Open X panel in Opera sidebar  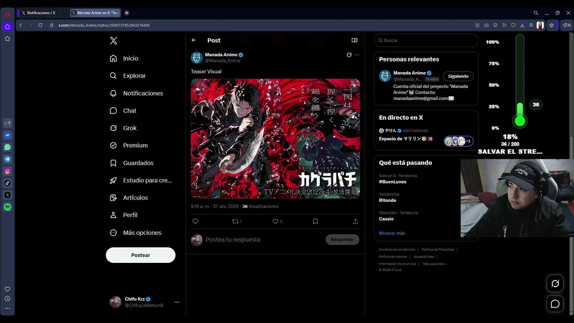click(x=8, y=195)
